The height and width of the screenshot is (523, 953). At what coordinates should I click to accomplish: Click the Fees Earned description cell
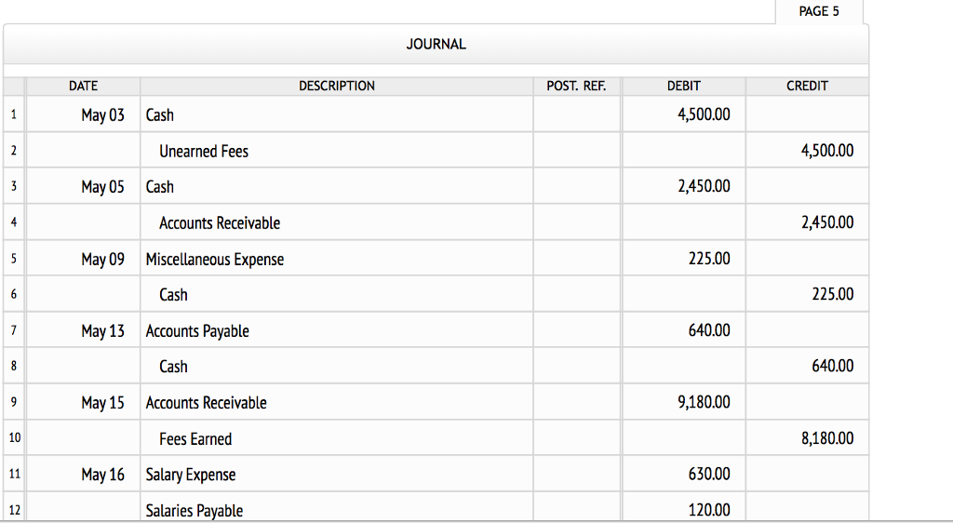pyautogui.click(x=337, y=438)
